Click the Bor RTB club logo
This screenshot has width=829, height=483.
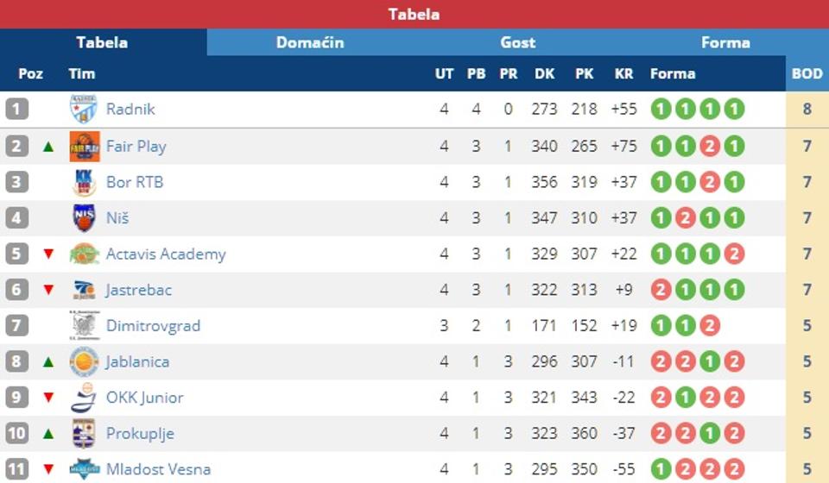pos(84,182)
